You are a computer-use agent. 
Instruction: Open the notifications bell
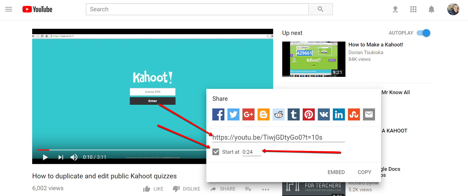[x=431, y=9]
